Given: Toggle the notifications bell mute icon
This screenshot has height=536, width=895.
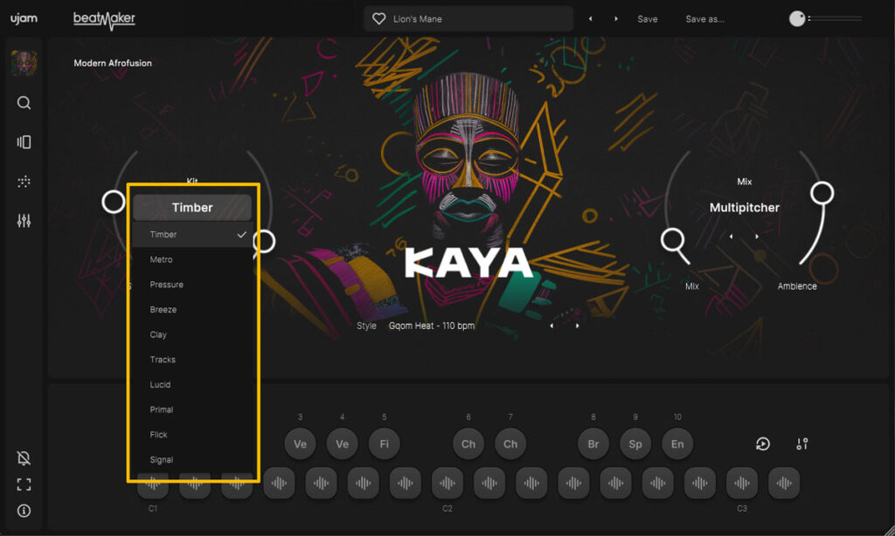Looking at the screenshot, I should (x=24, y=458).
